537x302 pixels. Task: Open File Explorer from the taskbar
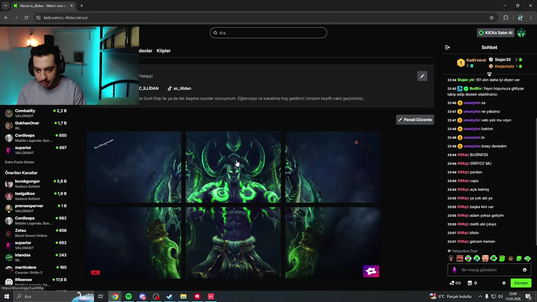pyautogui.click(x=183, y=297)
